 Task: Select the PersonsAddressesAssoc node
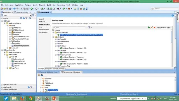coord(22,37)
